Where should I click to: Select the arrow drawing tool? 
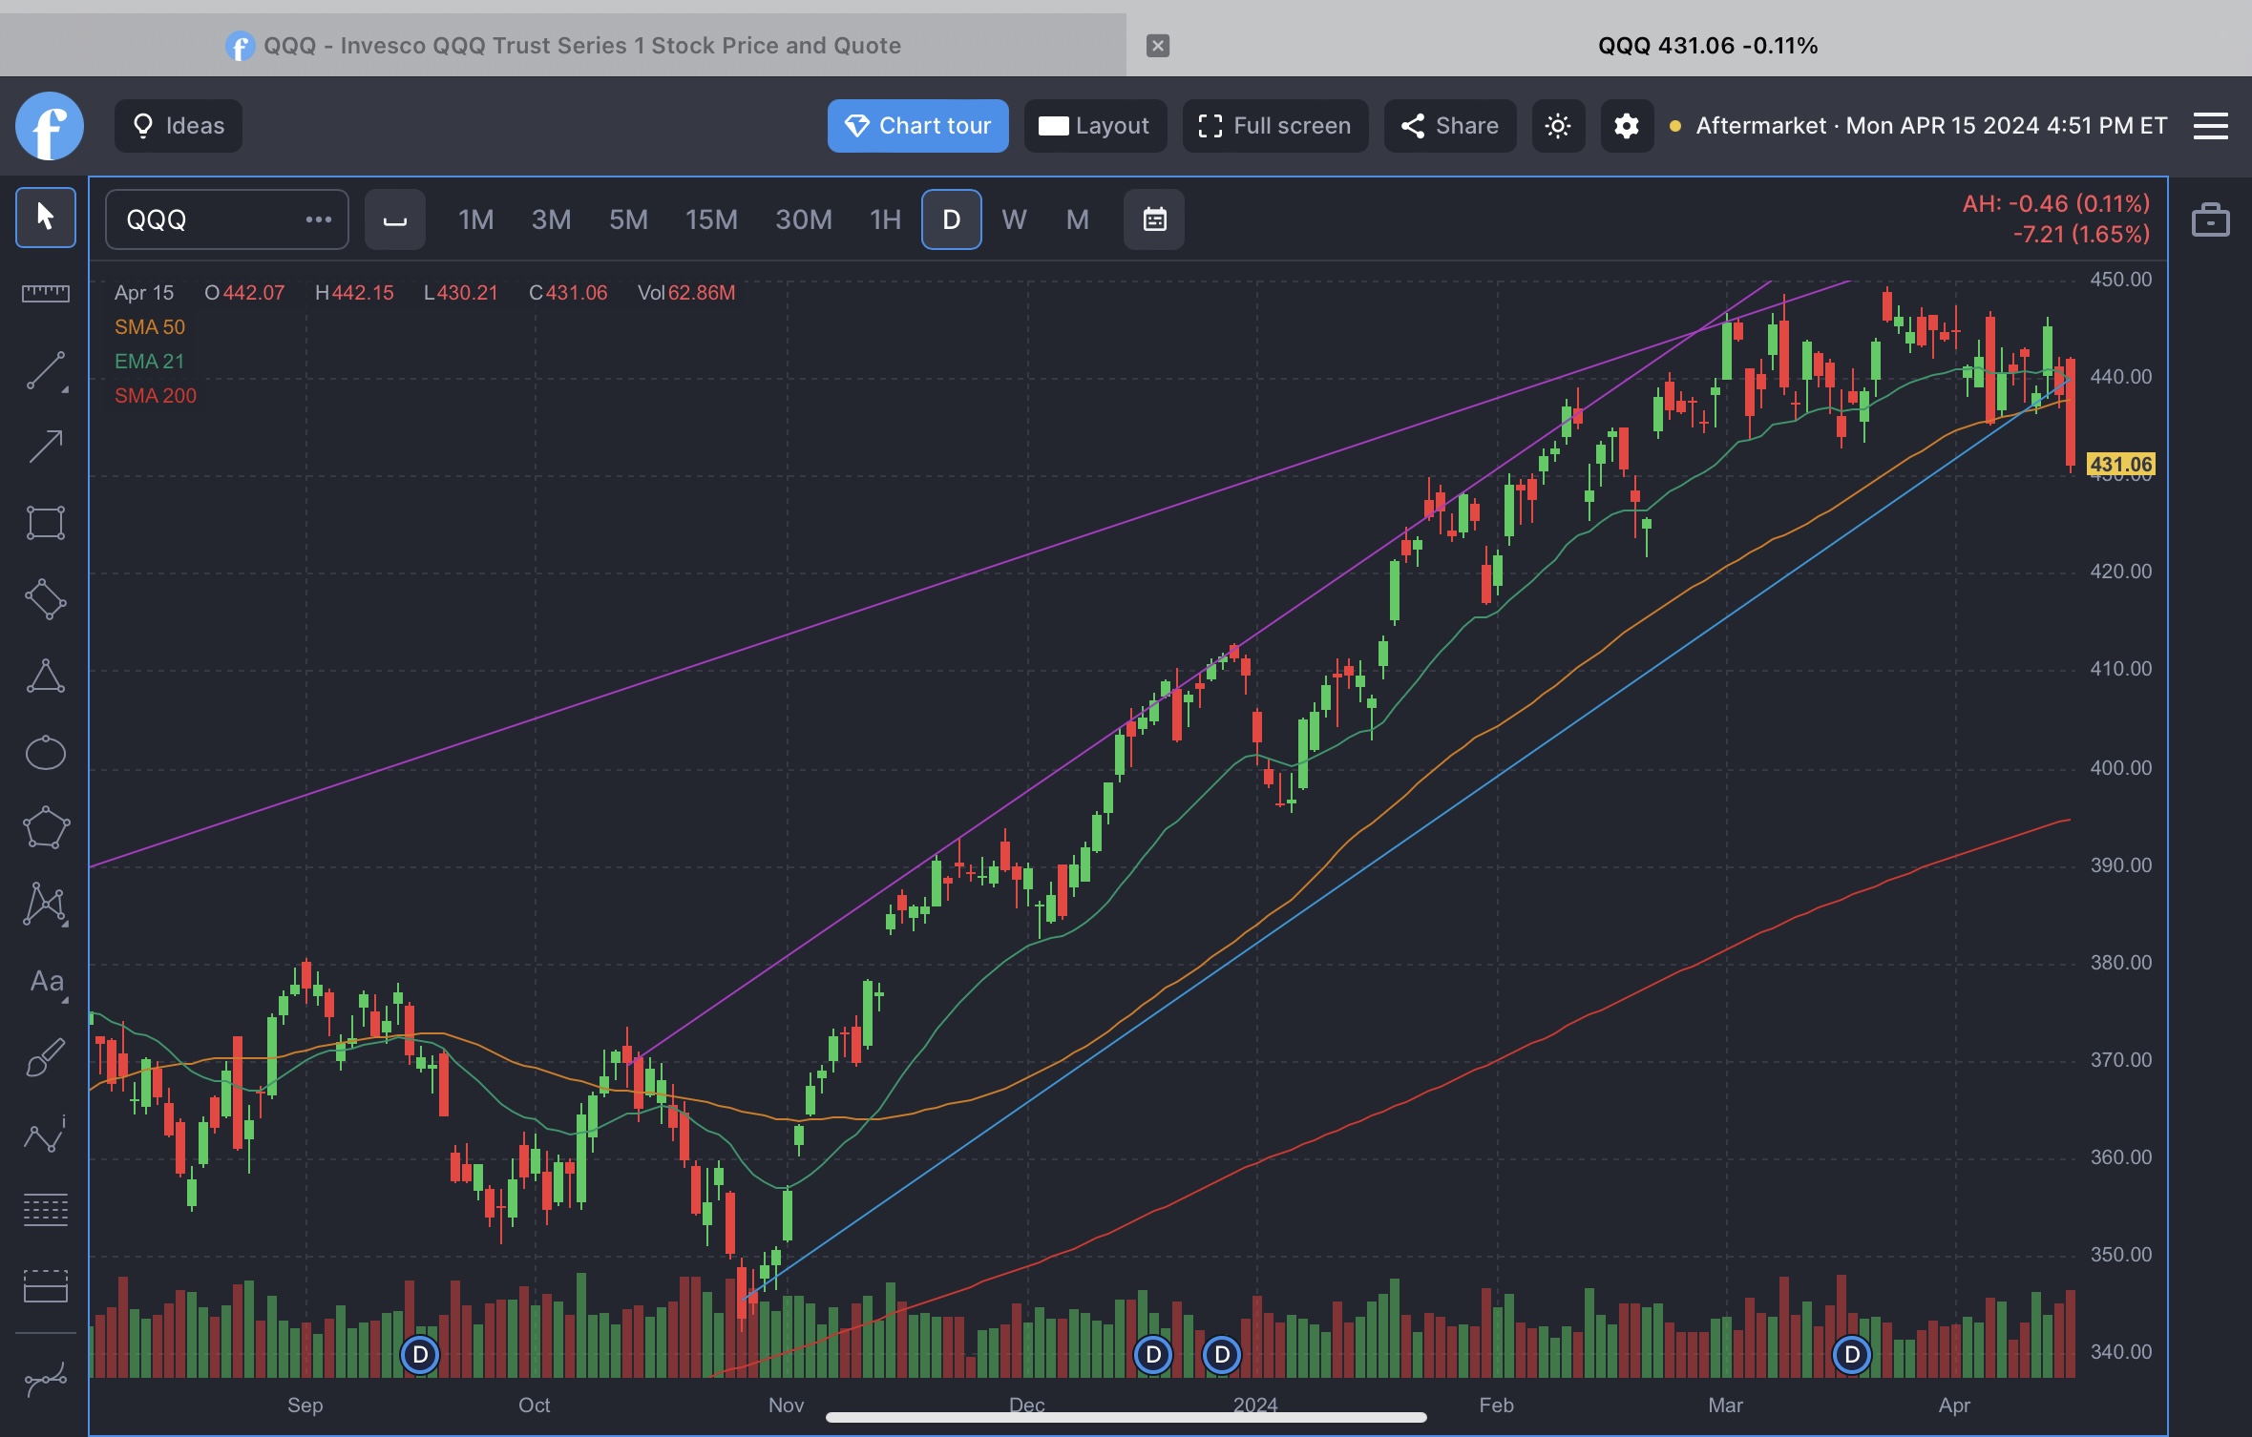[46, 446]
